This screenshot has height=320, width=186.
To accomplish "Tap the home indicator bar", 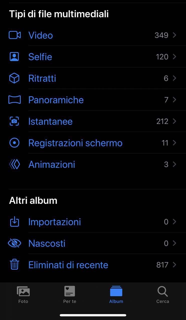I will [93, 315].
